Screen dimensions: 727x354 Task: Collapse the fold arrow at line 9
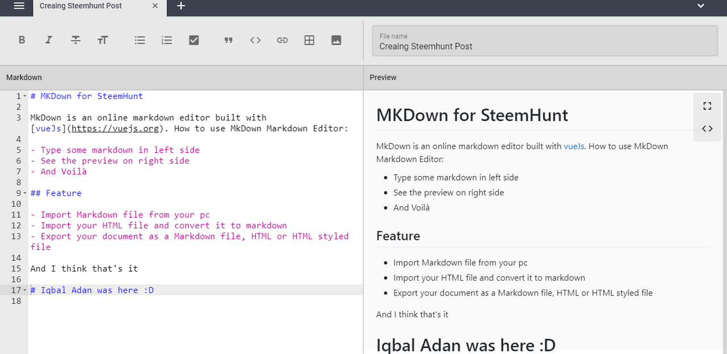tap(25, 193)
